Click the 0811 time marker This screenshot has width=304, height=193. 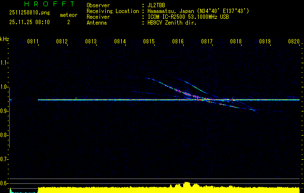pos(33,42)
